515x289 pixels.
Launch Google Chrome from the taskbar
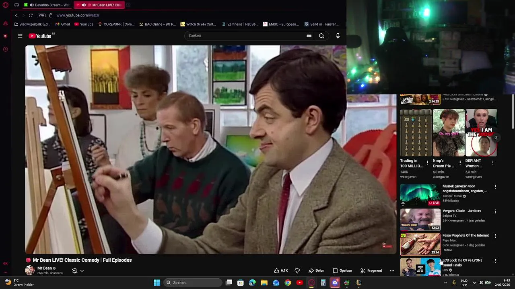tap(288, 283)
